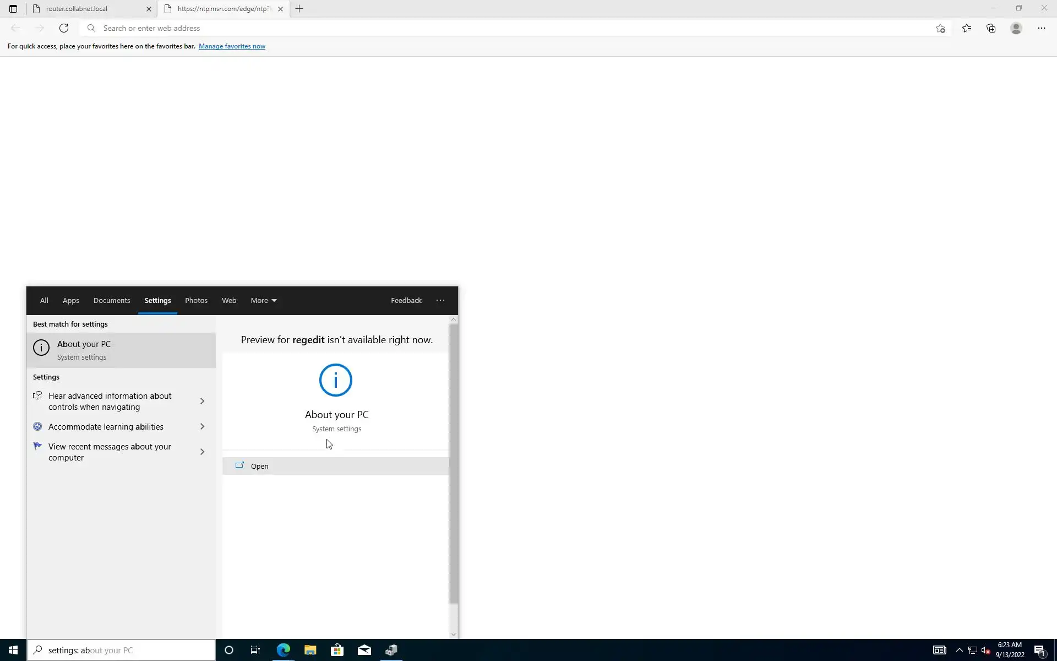Expand Hear advanced information result arrow
Viewport: 1057px width, 661px height.
click(x=202, y=401)
